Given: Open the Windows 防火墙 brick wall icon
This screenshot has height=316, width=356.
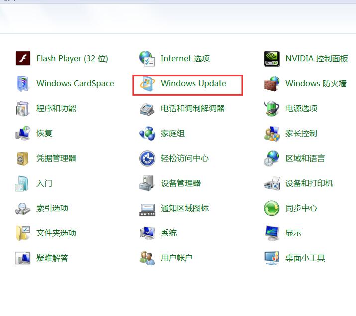Looking at the screenshot, I should tap(271, 83).
